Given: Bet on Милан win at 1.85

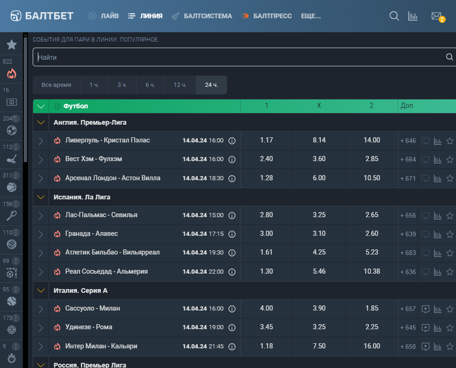Looking at the screenshot, I should click(x=371, y=308).
